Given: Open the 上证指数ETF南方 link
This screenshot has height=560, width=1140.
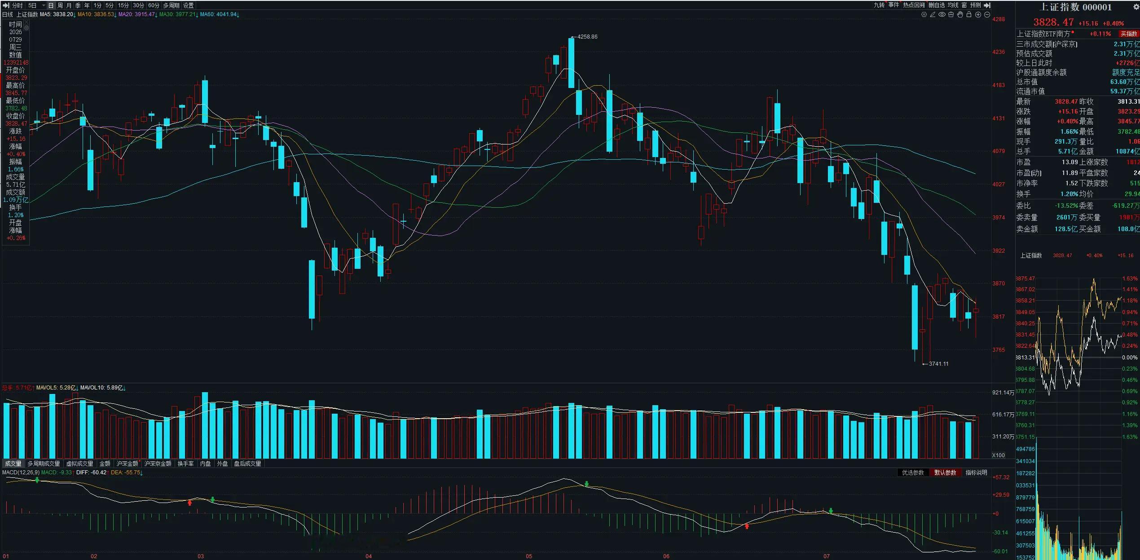Looking at the screenshot, I should pyautogui.click(x=1043, y=34).
